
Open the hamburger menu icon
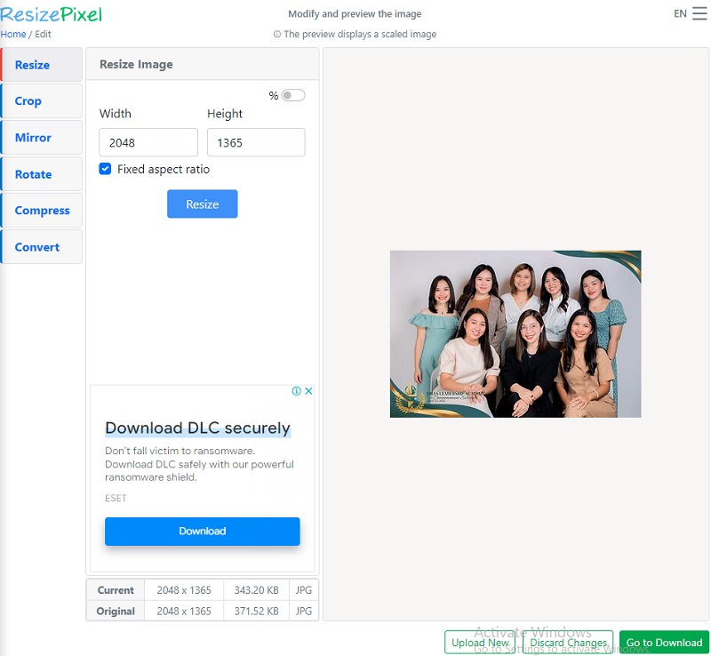pyautogui.click(x=699, y=14)
